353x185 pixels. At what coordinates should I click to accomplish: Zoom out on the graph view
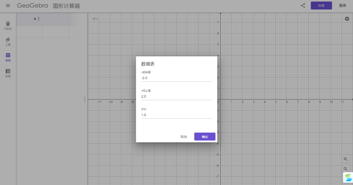(346, 169)
